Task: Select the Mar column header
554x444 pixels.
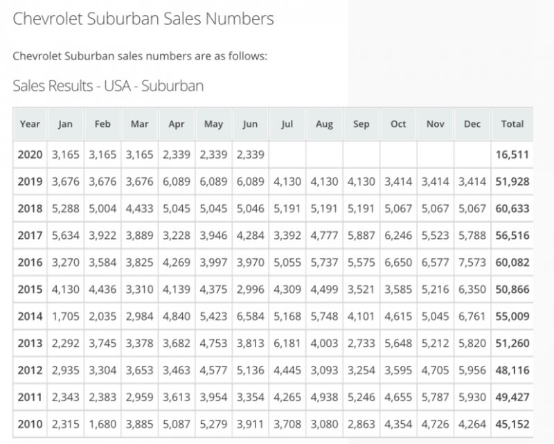Action: [x=139, y=124]
